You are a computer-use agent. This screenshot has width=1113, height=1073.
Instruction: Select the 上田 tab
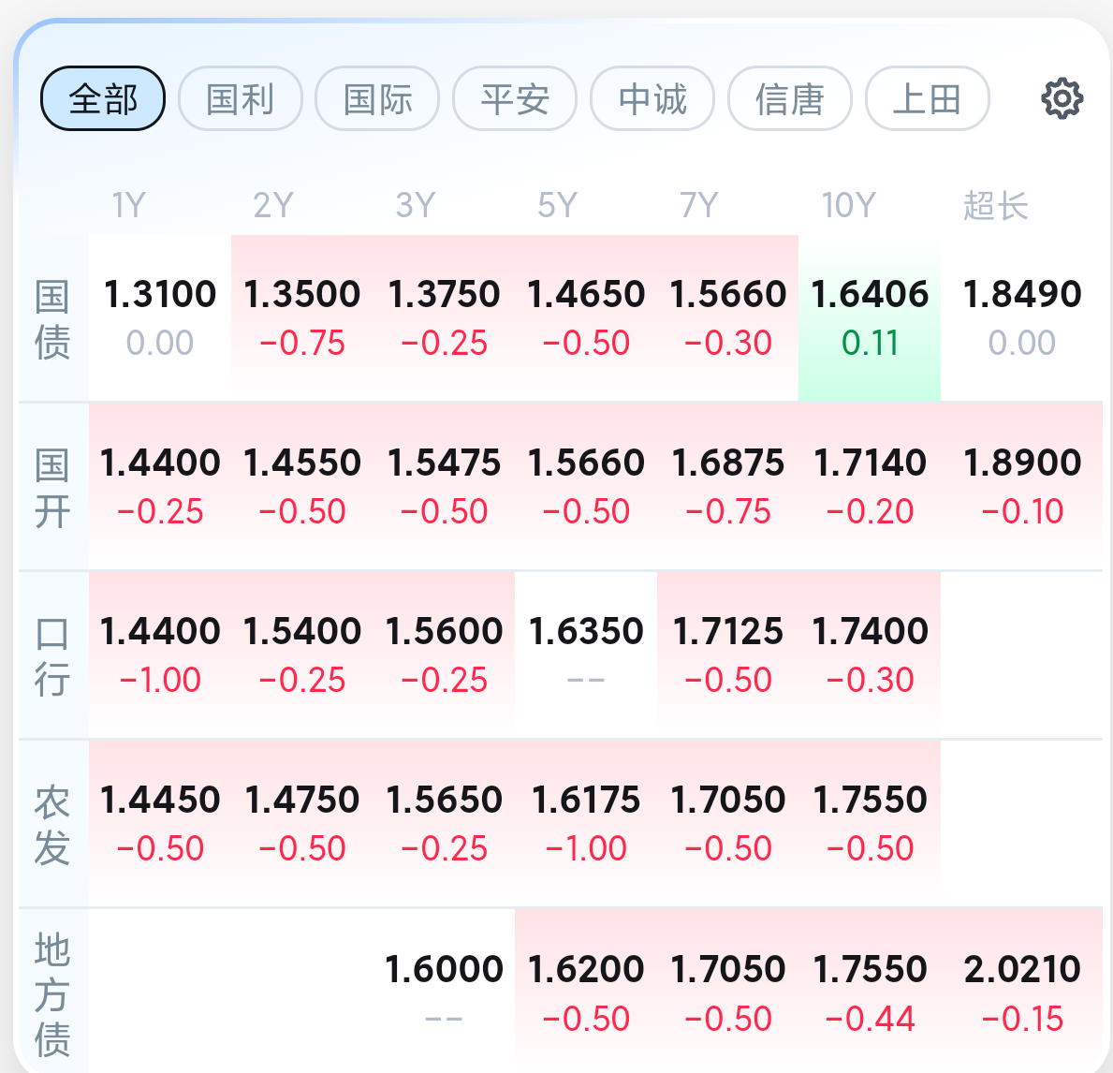click(927, 98)
